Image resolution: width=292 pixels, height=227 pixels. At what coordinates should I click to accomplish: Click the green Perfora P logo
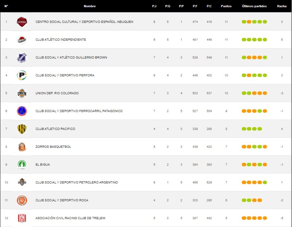pos(22,75)
